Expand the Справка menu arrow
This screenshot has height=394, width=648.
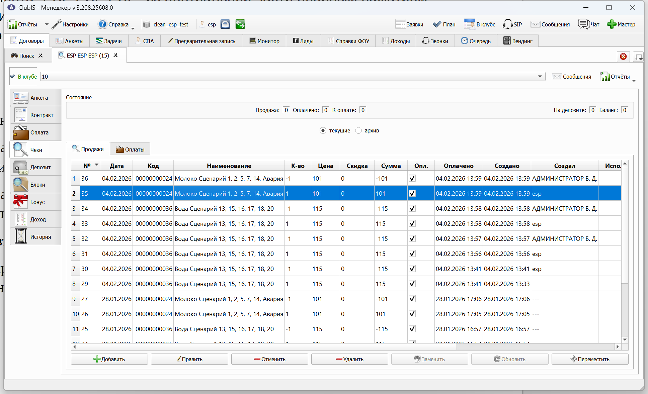tap(133, 28)
